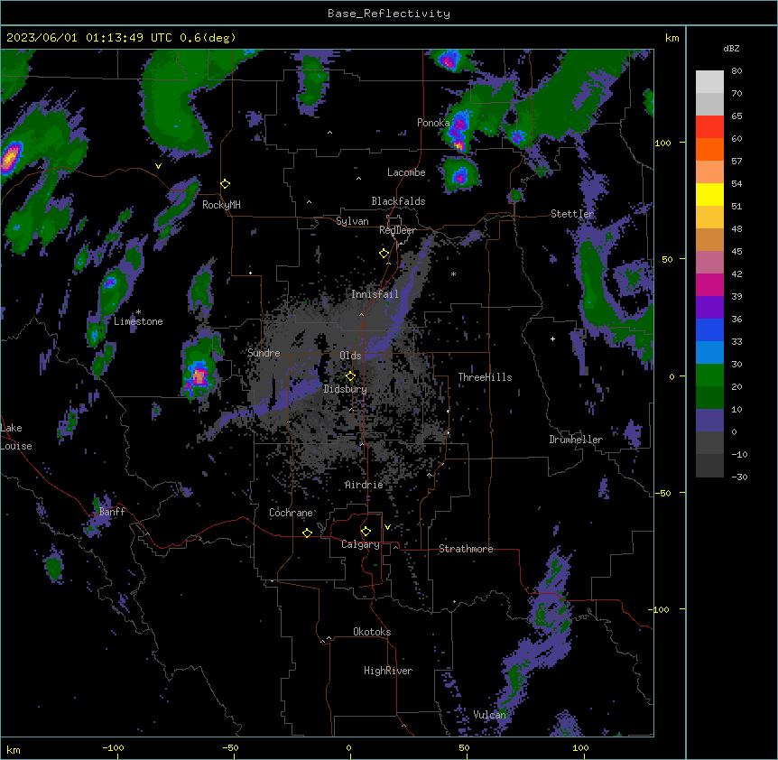Click the Blackfalds city label
Image resolution: width=778 pixels, height=760 pixels.
398,201
